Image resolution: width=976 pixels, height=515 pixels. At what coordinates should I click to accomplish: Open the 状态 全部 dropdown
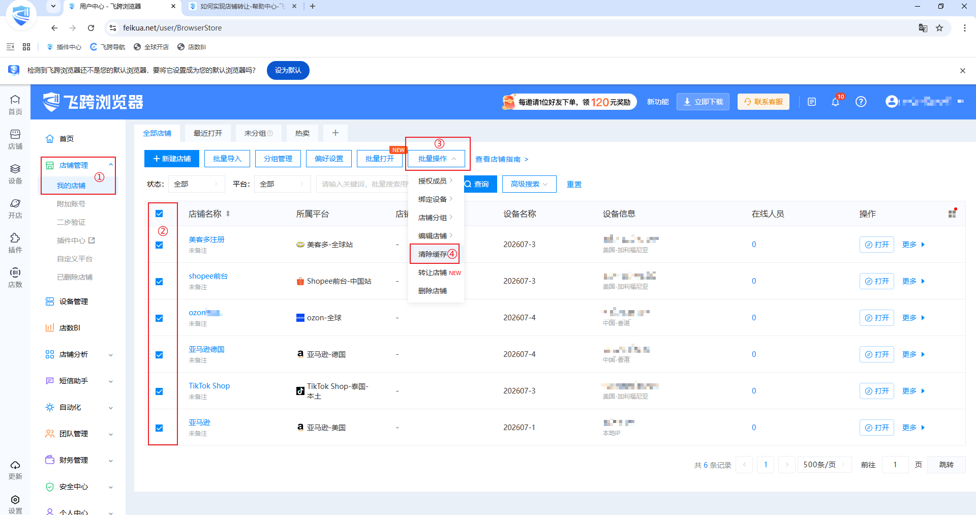pyautogui.click(x=197, y=184)
